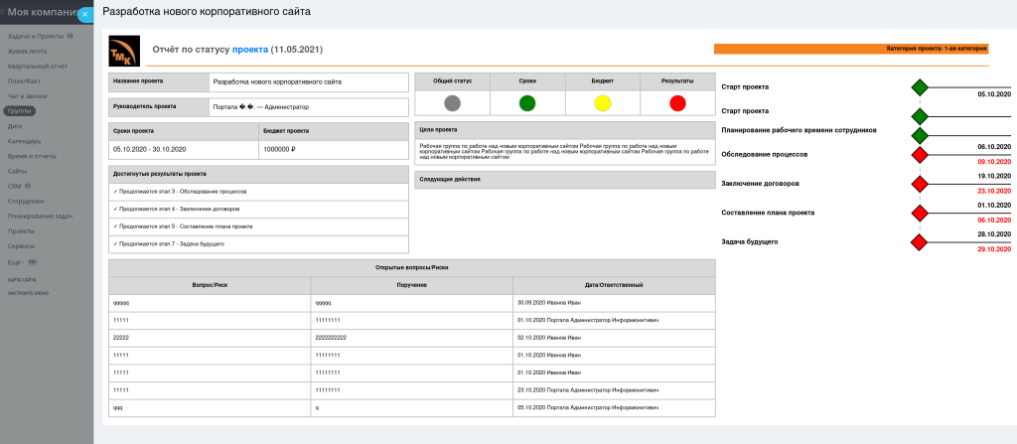Image resolution: width=1017 pixels, height=444 pixels.
Task: Open КАРТА САЙТА link
Action: [x=22, y=280]
